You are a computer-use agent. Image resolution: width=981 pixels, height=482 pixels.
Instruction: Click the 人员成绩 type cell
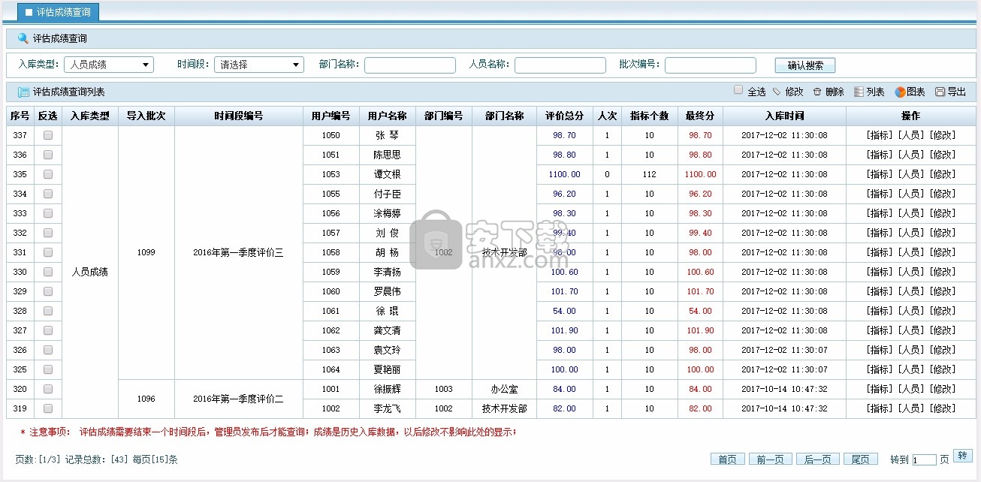click(x=90, y=272)
